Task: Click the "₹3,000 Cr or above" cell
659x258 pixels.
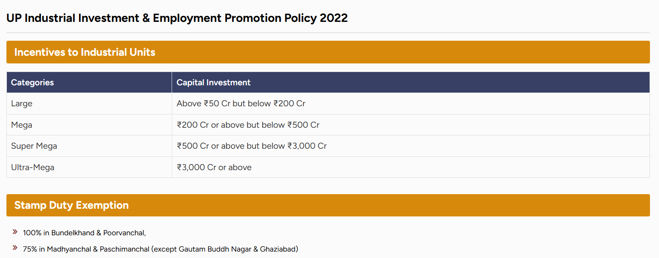Action: (214, 168)
